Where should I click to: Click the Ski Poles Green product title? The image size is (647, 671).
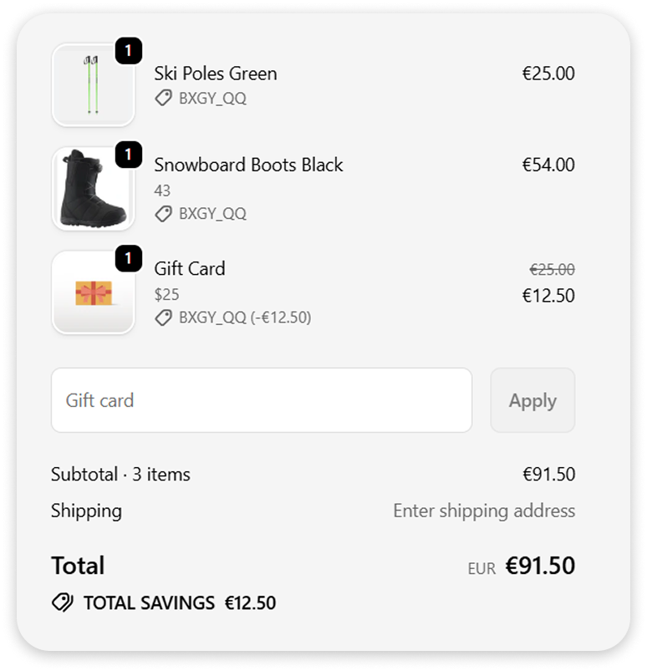215,74
